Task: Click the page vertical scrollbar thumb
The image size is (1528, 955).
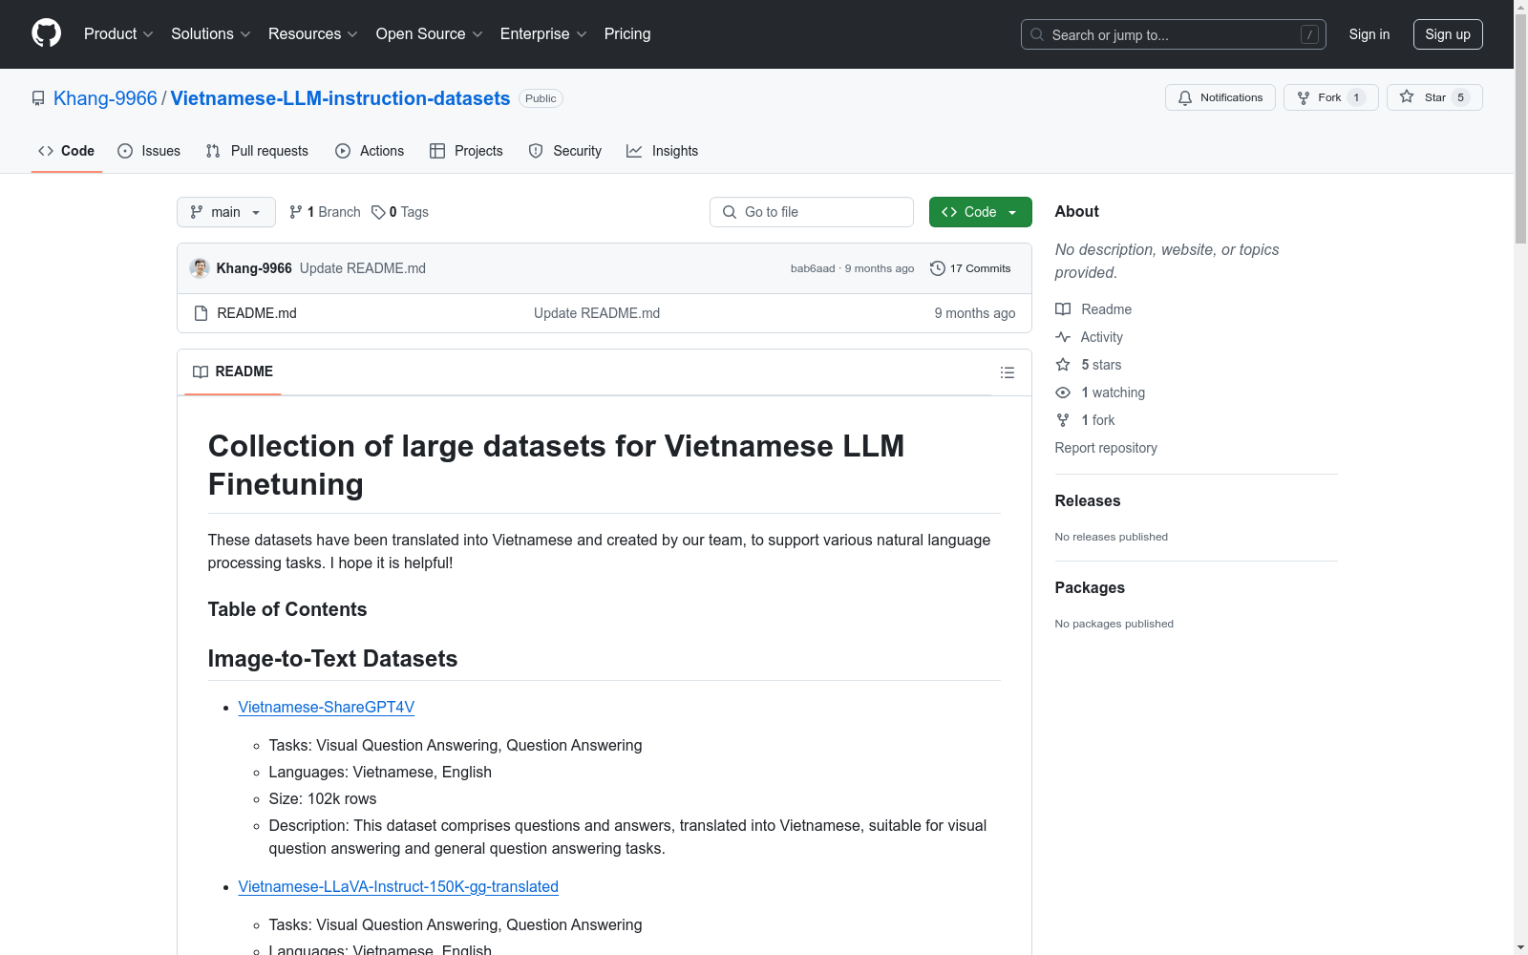Action: [x=1520, y=129]
